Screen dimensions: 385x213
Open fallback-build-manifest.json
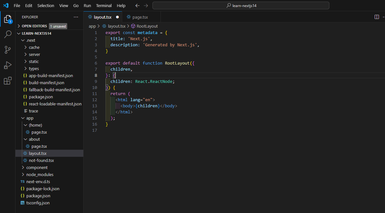pos(49,90)
